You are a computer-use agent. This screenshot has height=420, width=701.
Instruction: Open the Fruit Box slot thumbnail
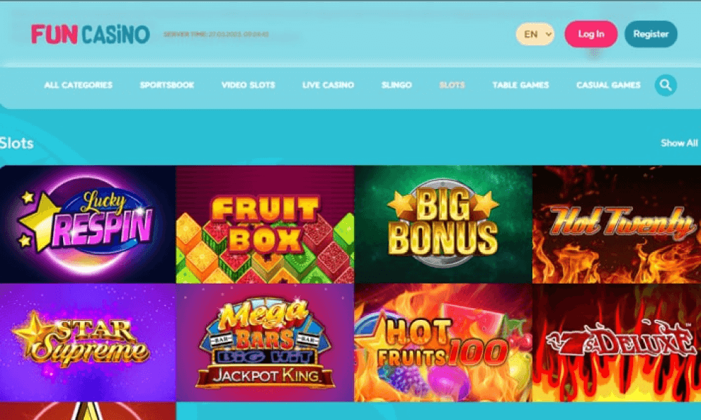tap(265, 225)
